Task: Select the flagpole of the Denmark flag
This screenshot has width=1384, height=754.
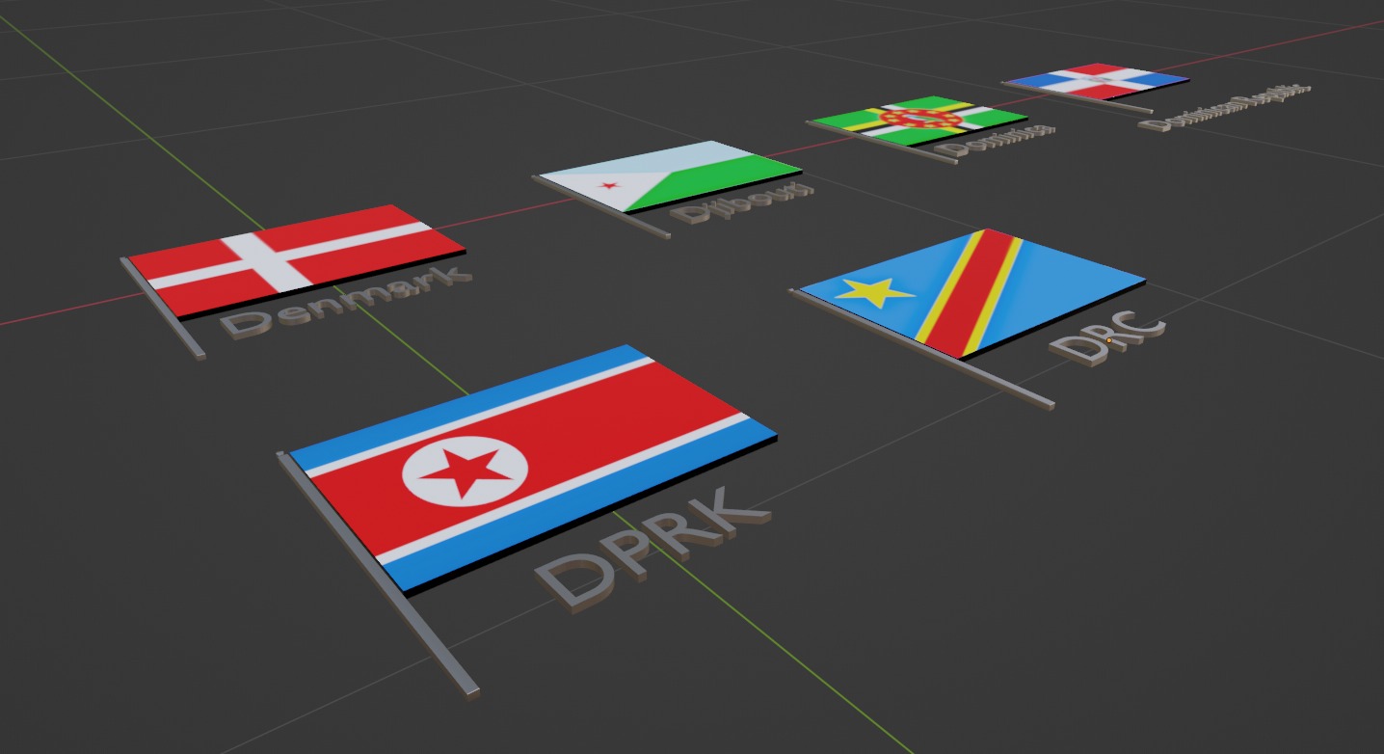Action: (162, 308)
